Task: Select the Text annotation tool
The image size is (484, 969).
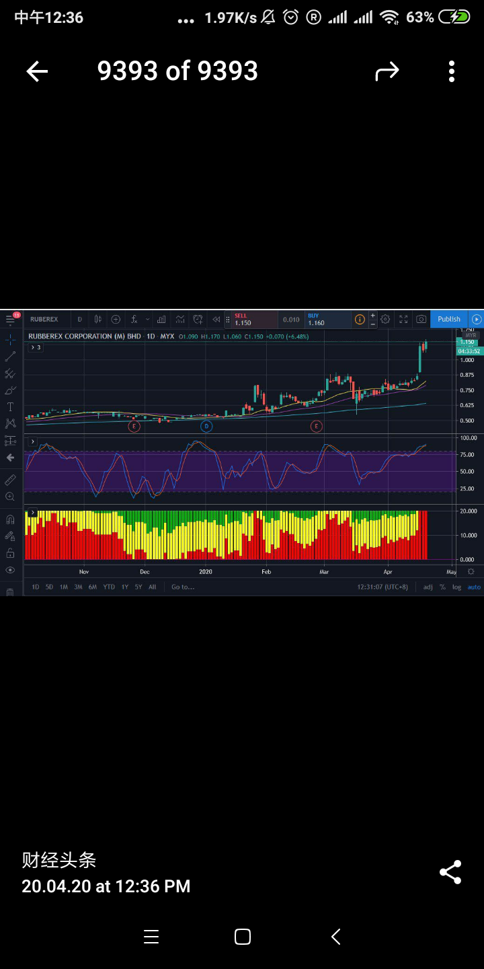Action: (x=10, y=407)
